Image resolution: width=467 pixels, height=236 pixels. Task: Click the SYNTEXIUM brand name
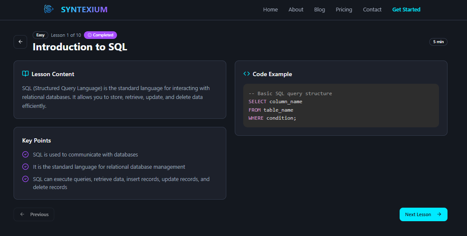point(84,9)
